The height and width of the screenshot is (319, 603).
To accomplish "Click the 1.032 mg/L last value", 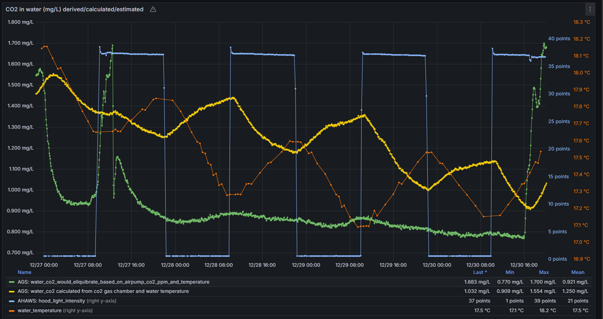I will coord(477,291).
